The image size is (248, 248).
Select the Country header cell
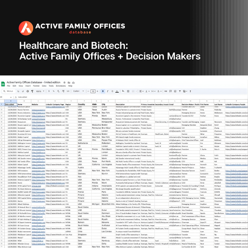tap(85, 104)
